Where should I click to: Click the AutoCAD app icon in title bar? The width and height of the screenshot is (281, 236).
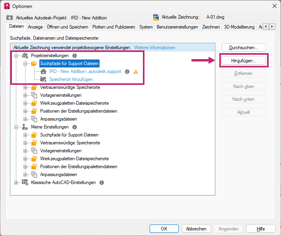point(7,6)
